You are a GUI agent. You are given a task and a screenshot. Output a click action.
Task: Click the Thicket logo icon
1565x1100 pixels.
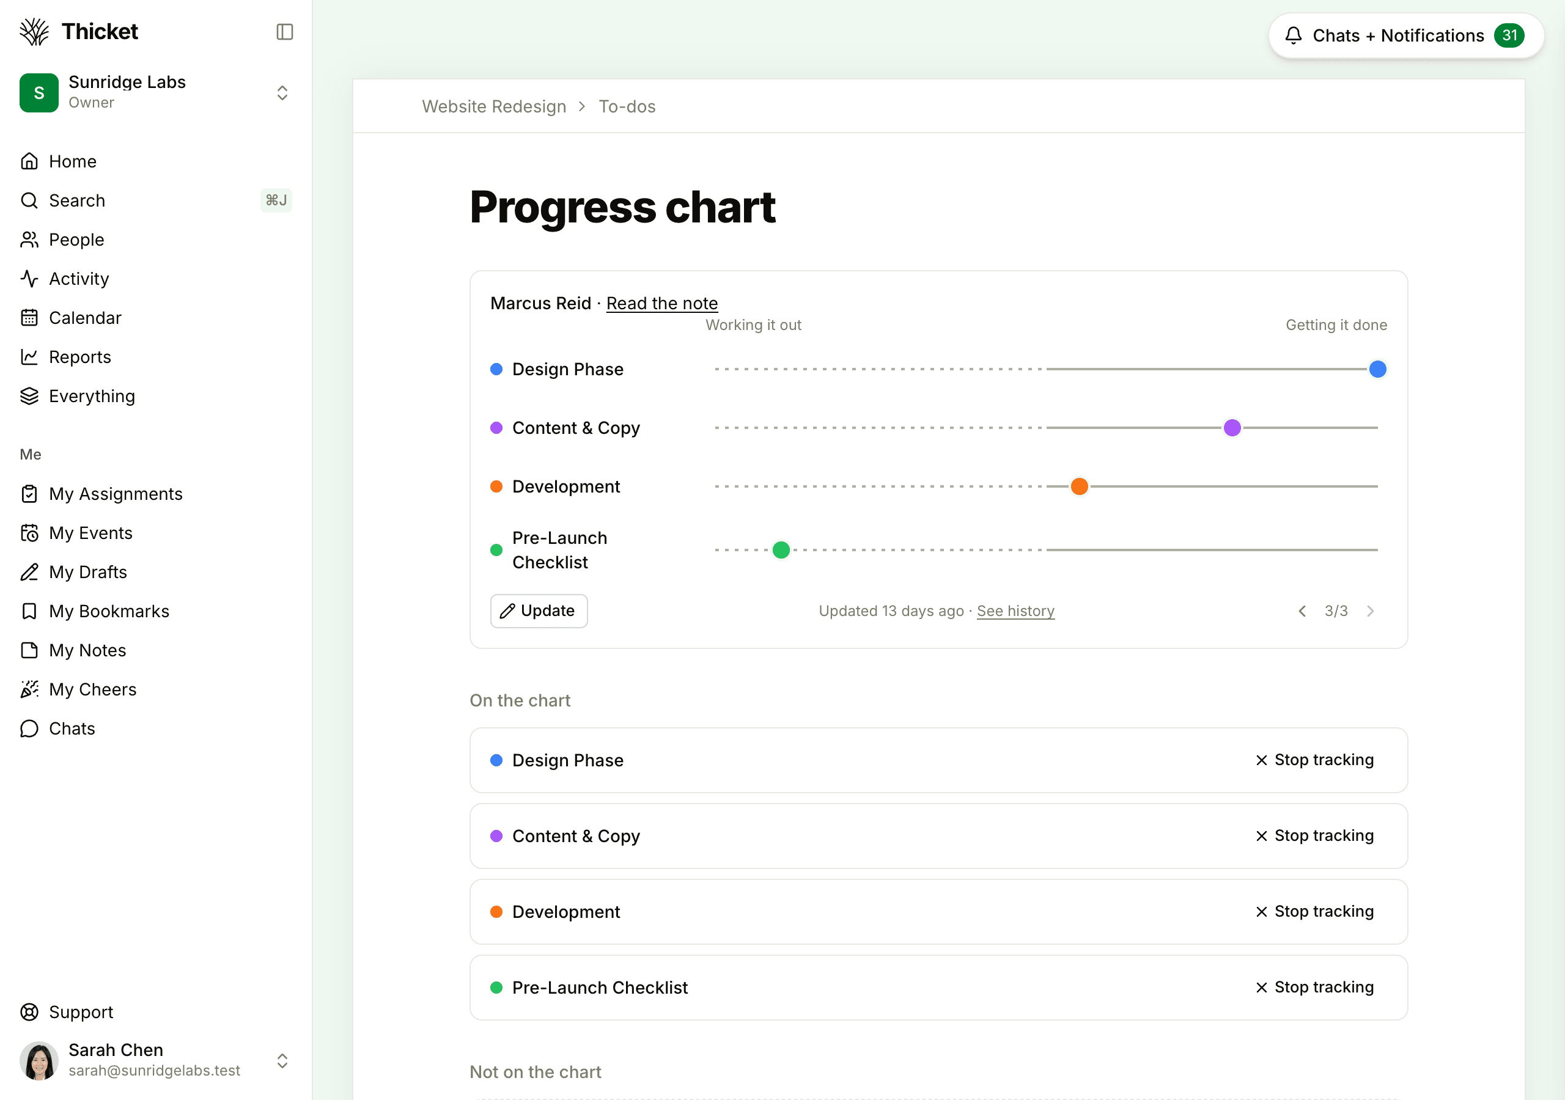(x=34, y=31)
